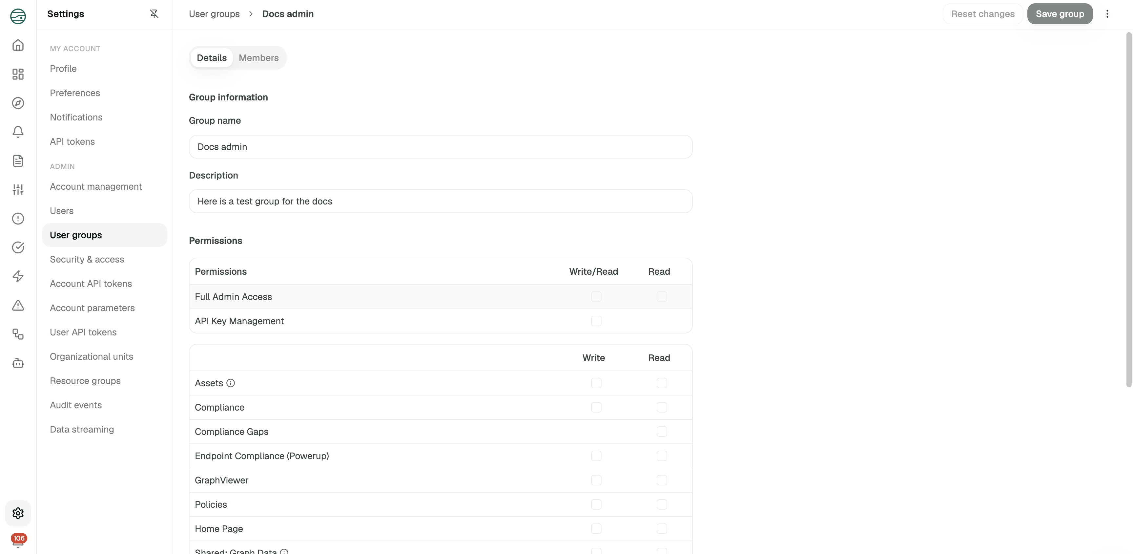Open the circled checkmark icon
1133x554 pixels.
(18, 247)
